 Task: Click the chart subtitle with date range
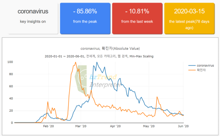(x=99, y=56)
